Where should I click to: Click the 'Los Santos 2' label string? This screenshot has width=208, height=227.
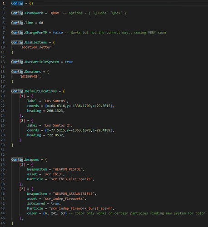57,125
